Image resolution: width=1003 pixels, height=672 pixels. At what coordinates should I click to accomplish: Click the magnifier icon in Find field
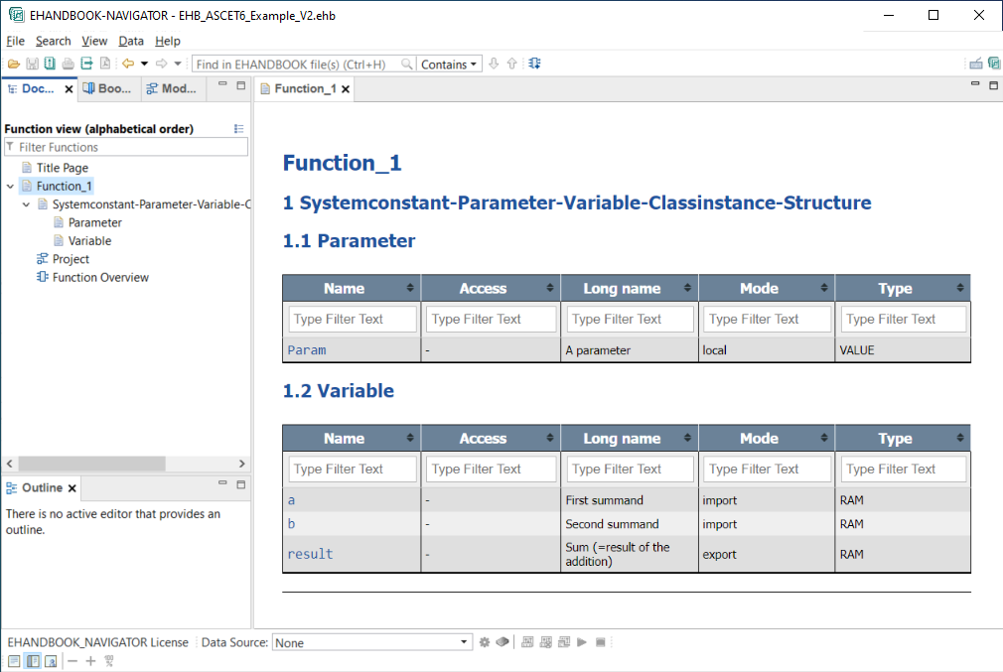coord(406,65)
